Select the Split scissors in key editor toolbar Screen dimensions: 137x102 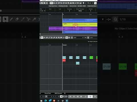point(51,38)
